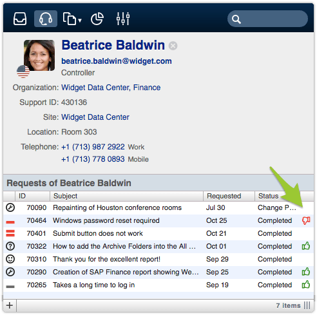Viewport: 317px width, 315px height.
Task: Open Widget Data Center, Finance organization
Action: tap(111, 88)
